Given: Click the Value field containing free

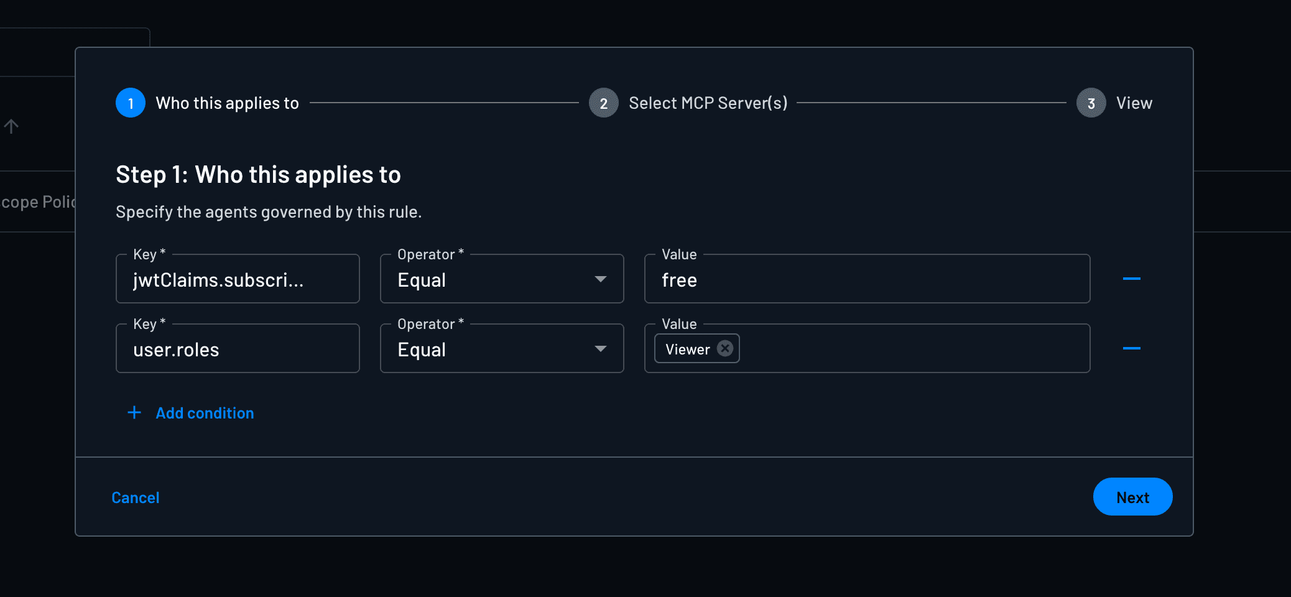Looking at the screenshot, I should point(866,280).
